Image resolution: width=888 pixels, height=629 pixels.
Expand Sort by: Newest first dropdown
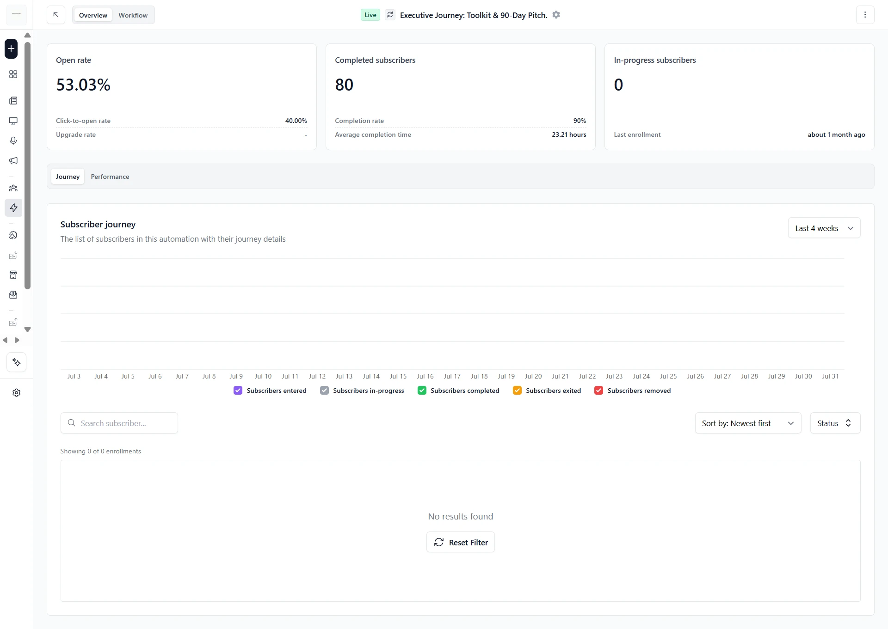coord(748,423)
